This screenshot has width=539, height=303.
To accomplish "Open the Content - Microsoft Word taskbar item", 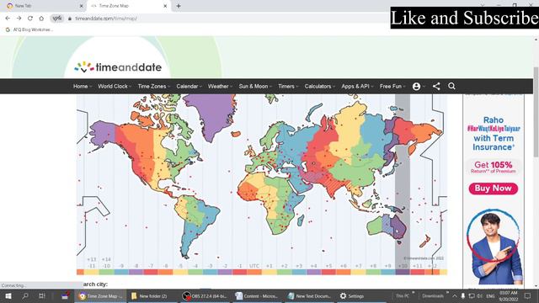I will [x=257, y=295].
